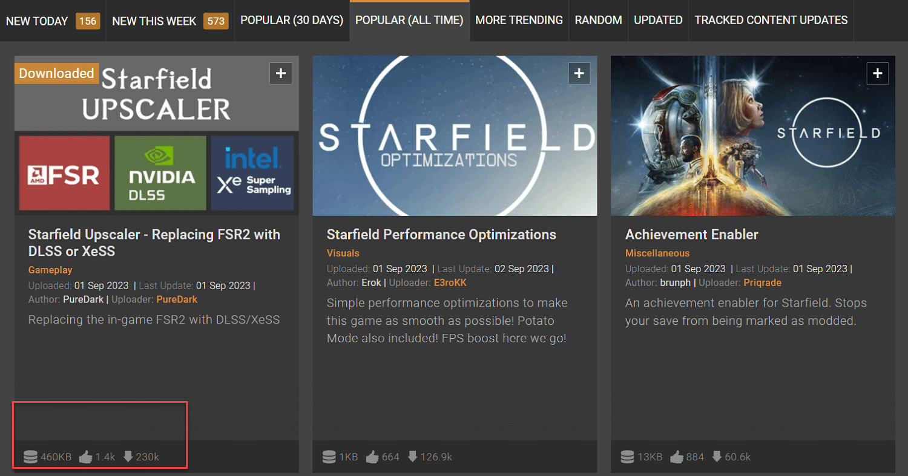Open the Achievement Enabler mod title link
This screenshot has width=908, height=476.
[x=691, y=235]
